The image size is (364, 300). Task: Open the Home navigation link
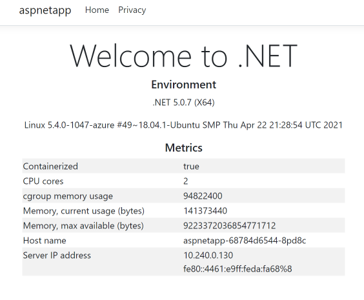point(97,10)
